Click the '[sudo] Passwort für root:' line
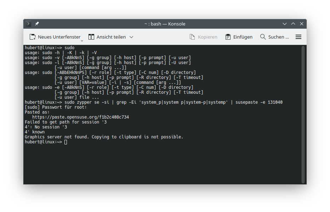This screenshot has height=212, width=330. 51,107
